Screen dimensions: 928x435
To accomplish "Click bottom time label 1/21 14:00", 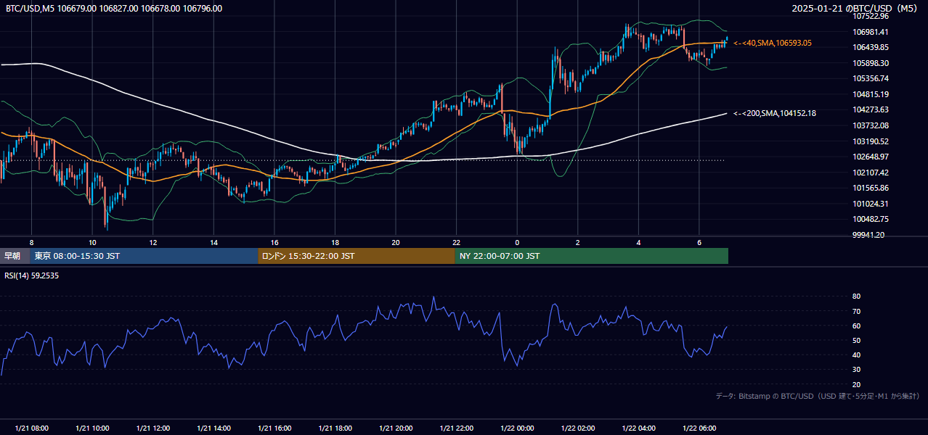I will tap(213, 428).
